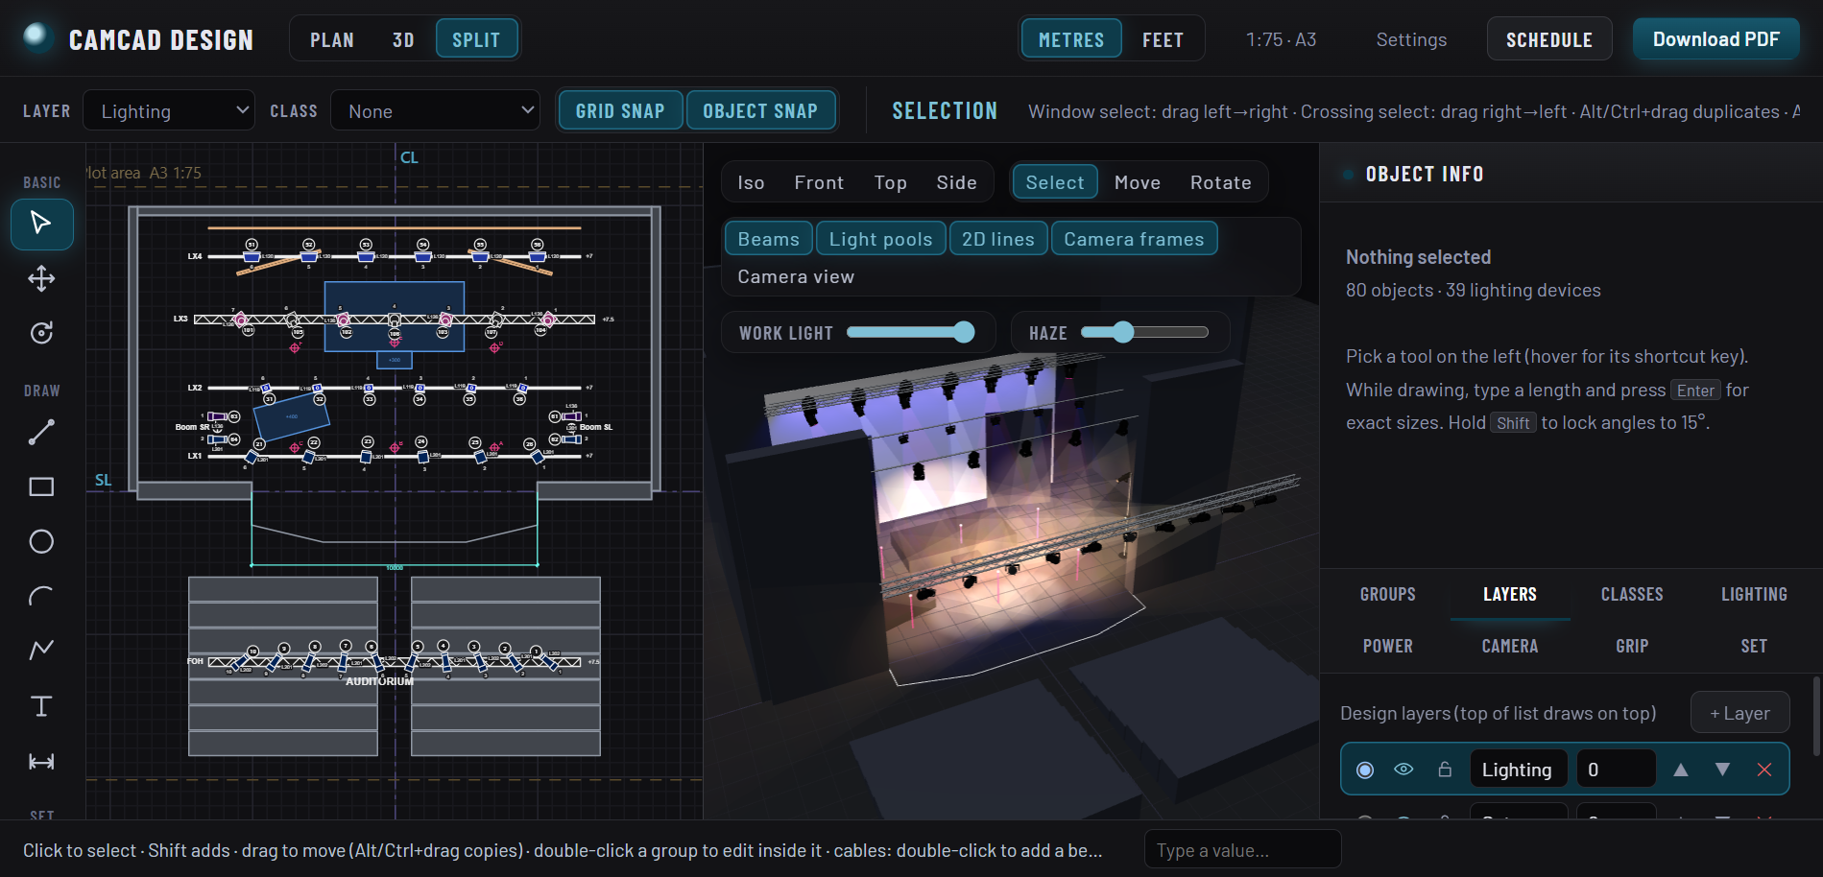Open the Classes tab

coord(1632,594)
